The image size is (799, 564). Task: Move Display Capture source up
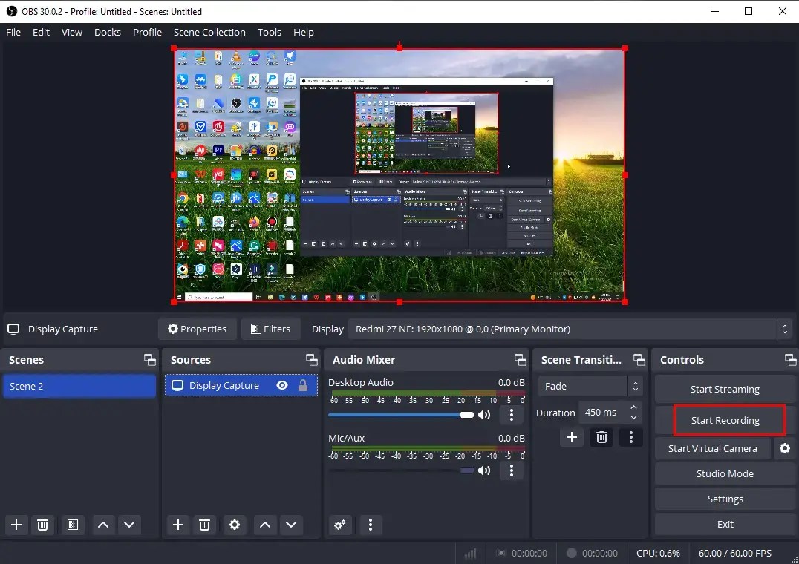click(x=265, y=525)
